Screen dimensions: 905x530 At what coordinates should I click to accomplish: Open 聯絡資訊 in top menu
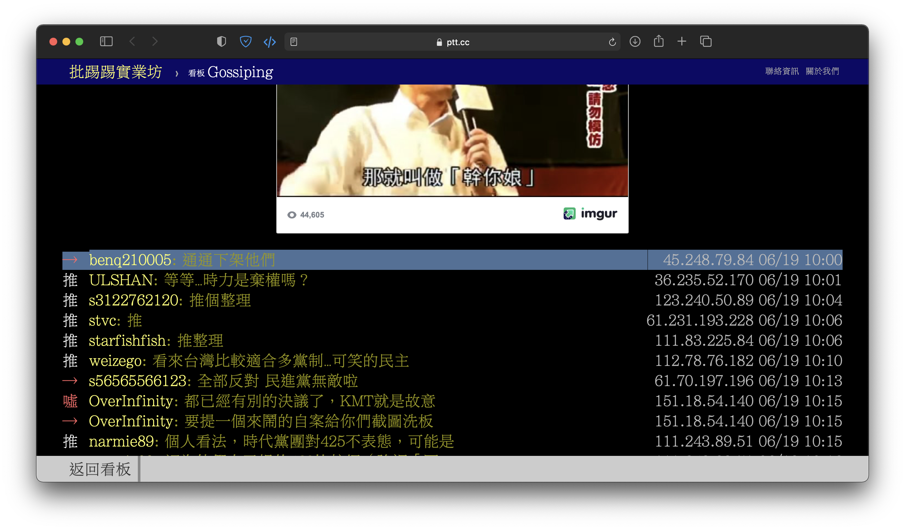(x=781, y=71)
